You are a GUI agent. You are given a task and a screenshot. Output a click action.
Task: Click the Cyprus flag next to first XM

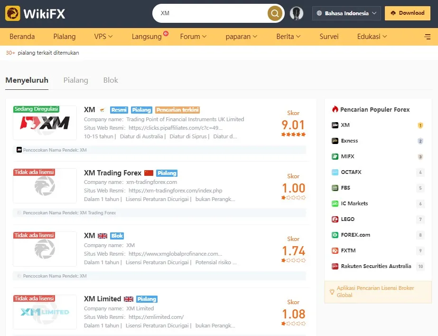tap(102, 110)
